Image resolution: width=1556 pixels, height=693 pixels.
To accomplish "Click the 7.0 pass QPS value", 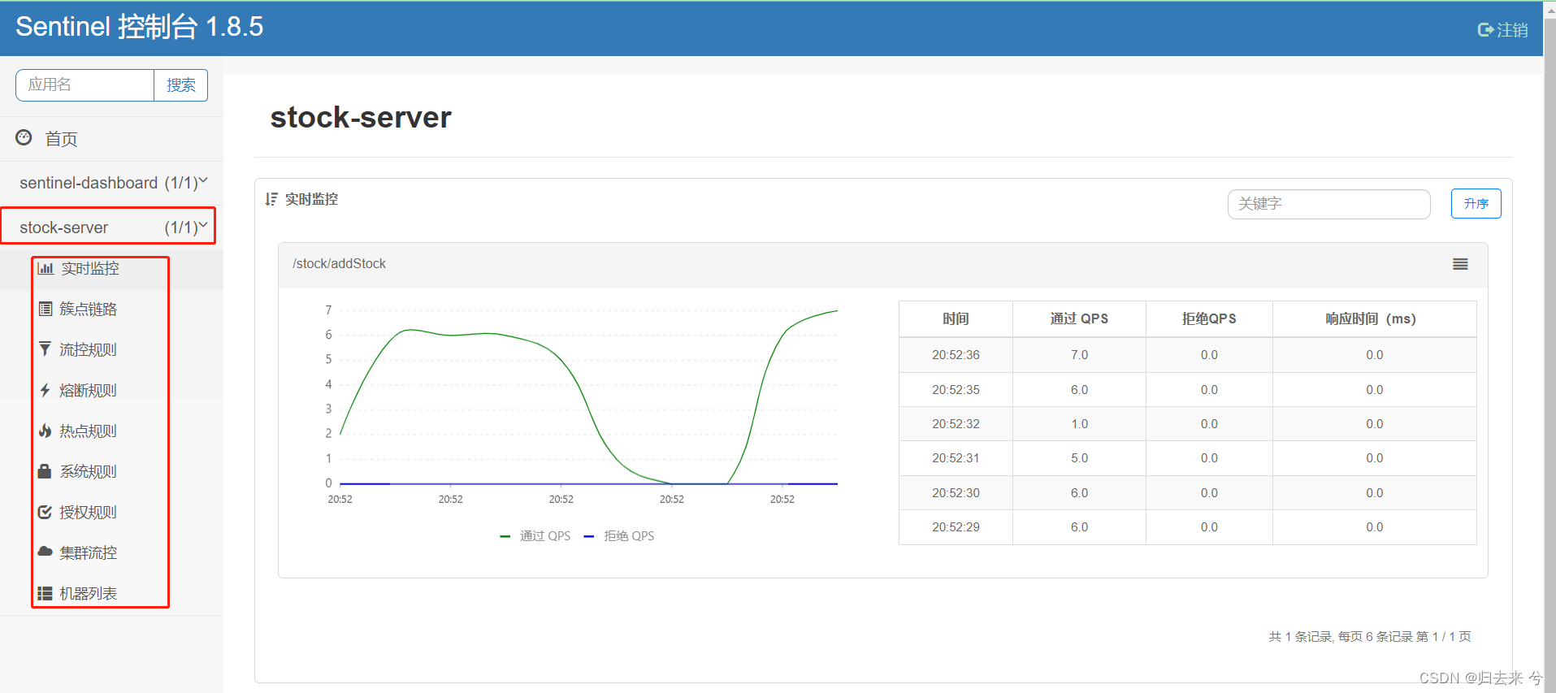I will point(1079,355).
